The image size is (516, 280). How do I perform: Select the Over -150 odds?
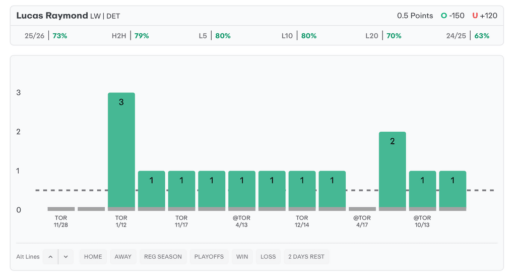tap(453, 16)
